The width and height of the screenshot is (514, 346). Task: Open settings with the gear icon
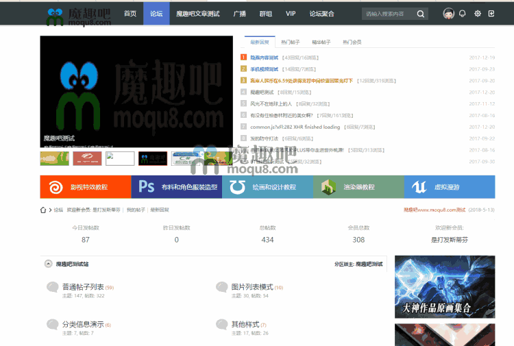pyautogui.click(x=478, y=14)
